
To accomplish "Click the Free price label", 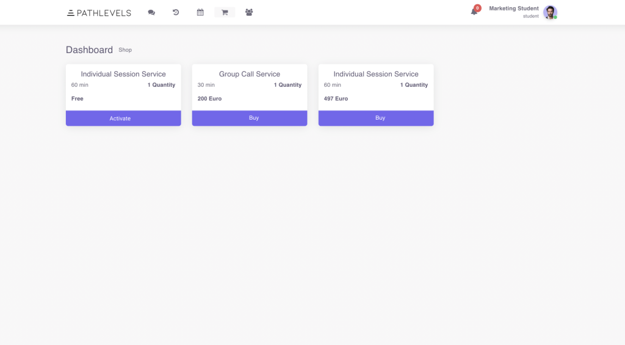I will tap(78, 98).
